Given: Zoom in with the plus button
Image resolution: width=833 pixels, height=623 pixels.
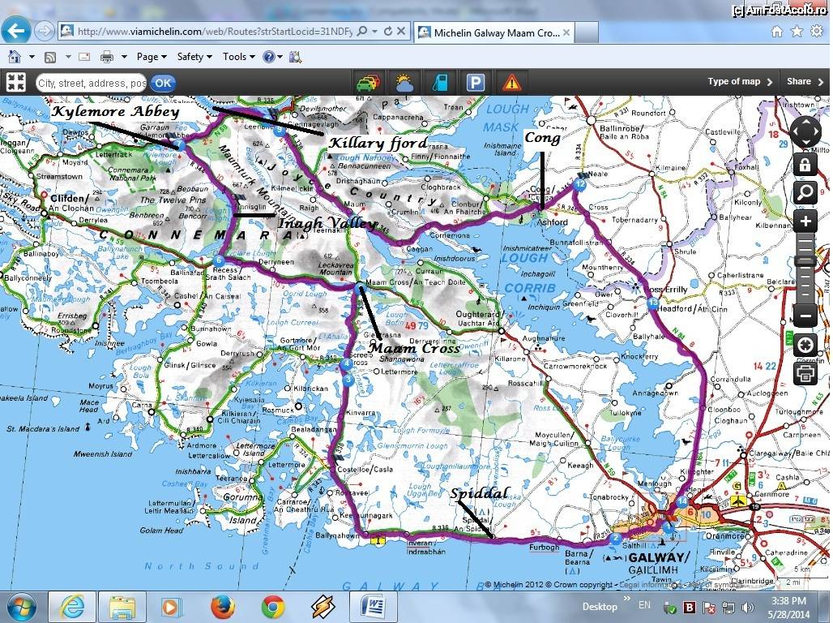Looking at the screenshot, I should click(x=805, y=221).
